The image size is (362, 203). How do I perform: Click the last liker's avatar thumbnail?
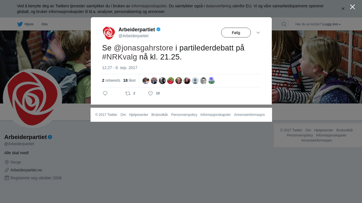tap(212, 81)
